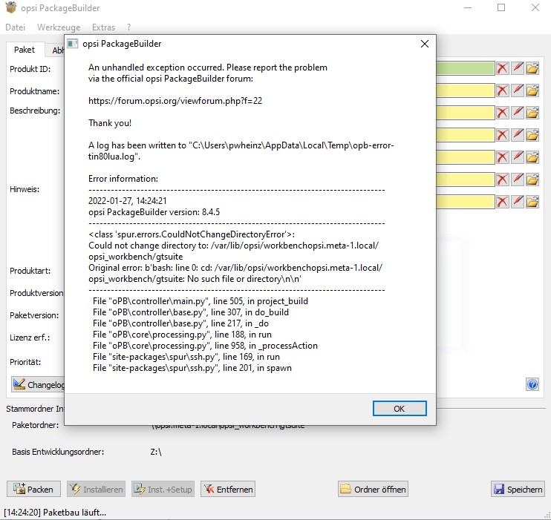Click the red X icon in the fourth yellow field row
This screenshot has width=551, height=520.
(x=503, y=157)
